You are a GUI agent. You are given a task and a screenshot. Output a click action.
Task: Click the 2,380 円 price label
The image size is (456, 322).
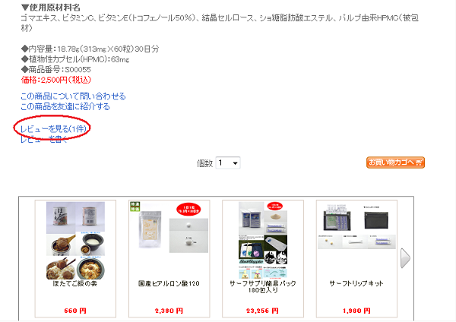(169, 311)
